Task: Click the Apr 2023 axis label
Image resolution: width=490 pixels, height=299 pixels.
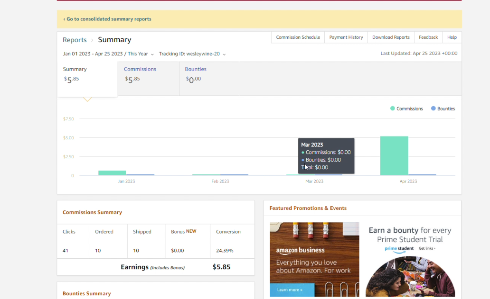Action: pyautogui.click(x=408, y=181)
